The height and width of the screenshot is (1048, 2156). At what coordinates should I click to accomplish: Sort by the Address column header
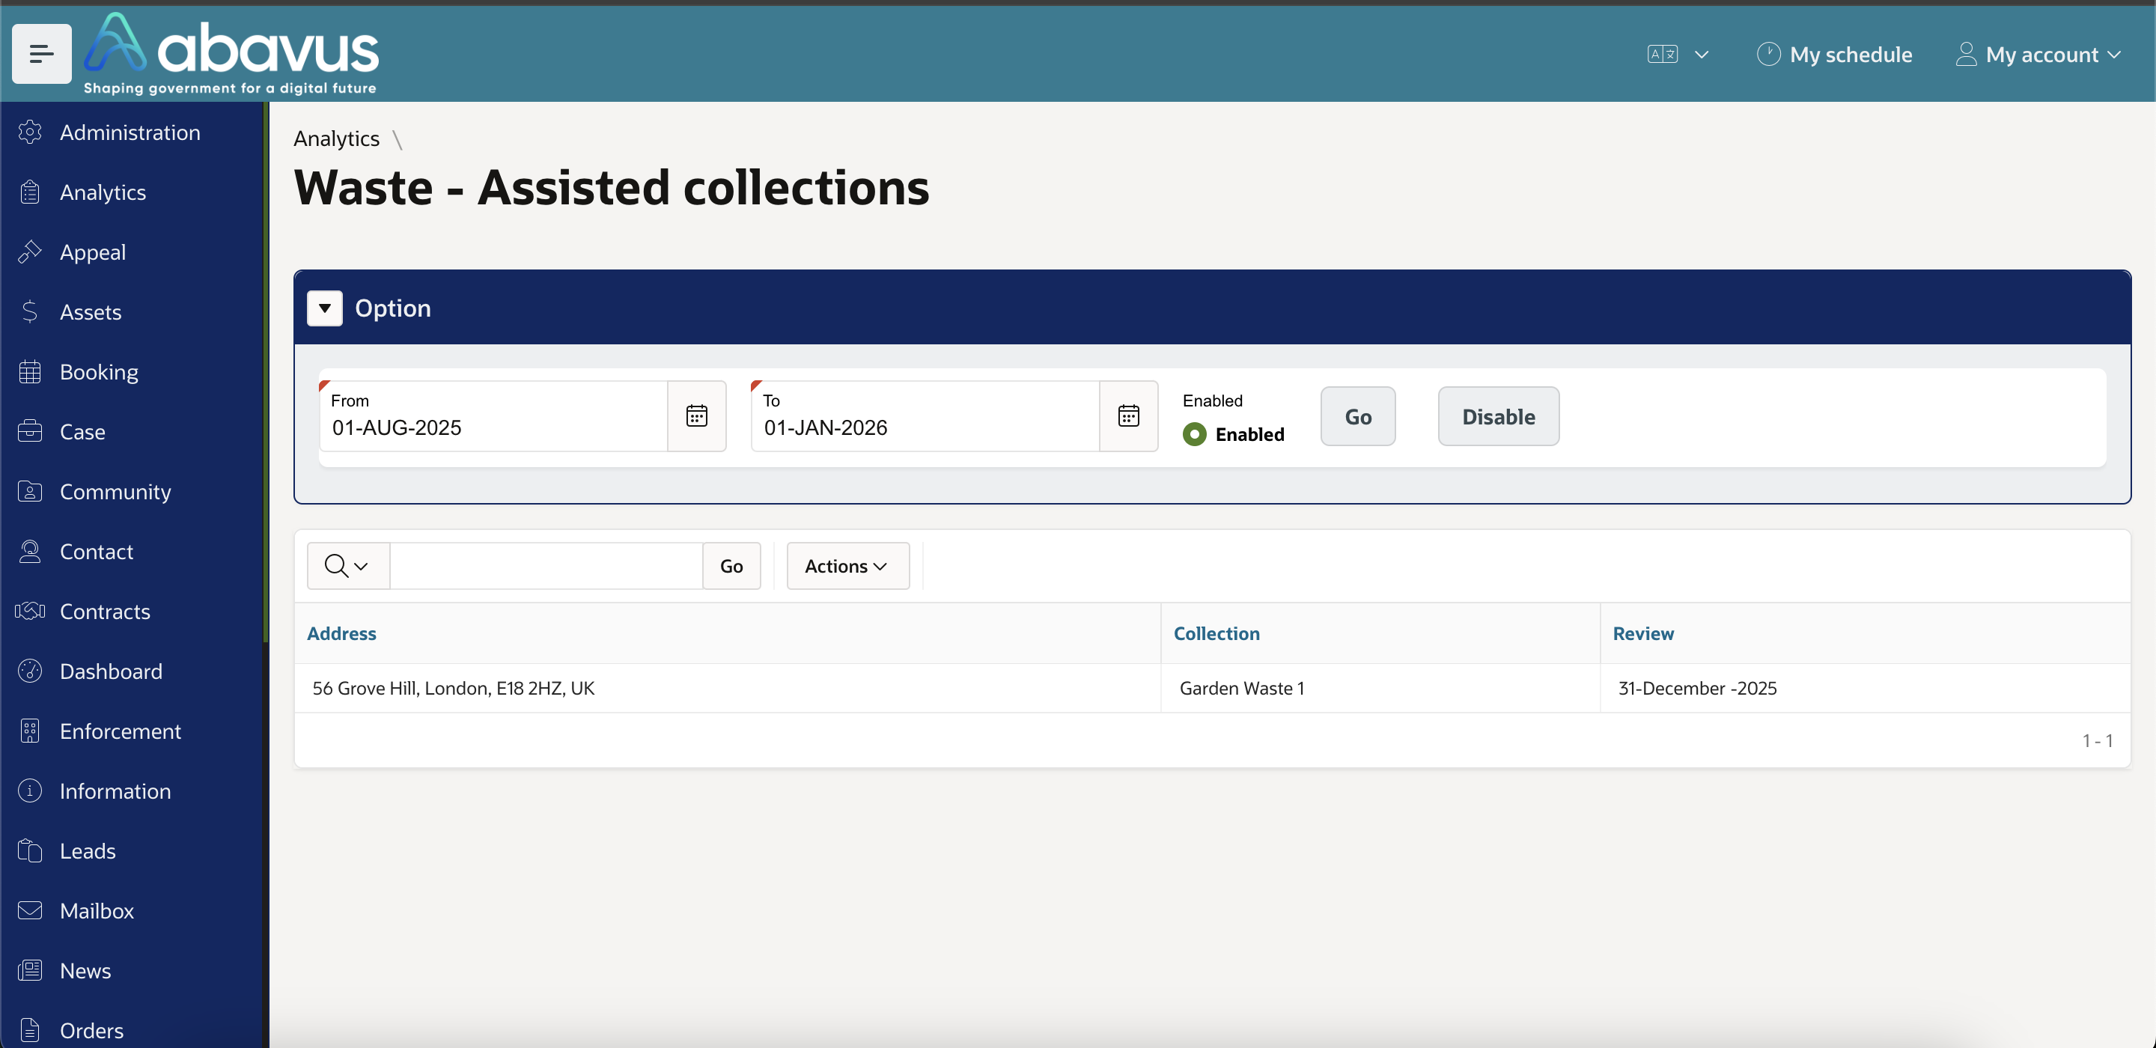click(x=341, y=633)
